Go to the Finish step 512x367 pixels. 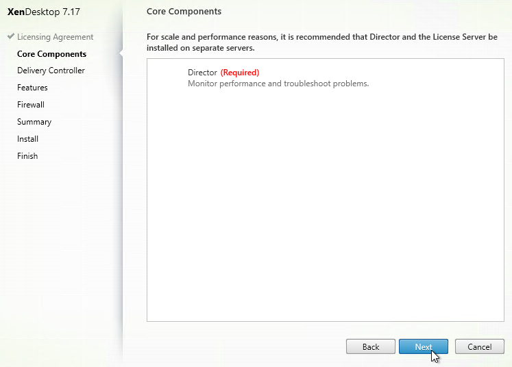tap(27, 156)
